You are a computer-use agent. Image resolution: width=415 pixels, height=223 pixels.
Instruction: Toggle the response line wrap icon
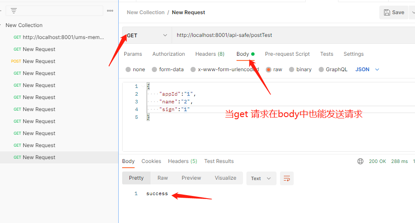coord(286,178)
